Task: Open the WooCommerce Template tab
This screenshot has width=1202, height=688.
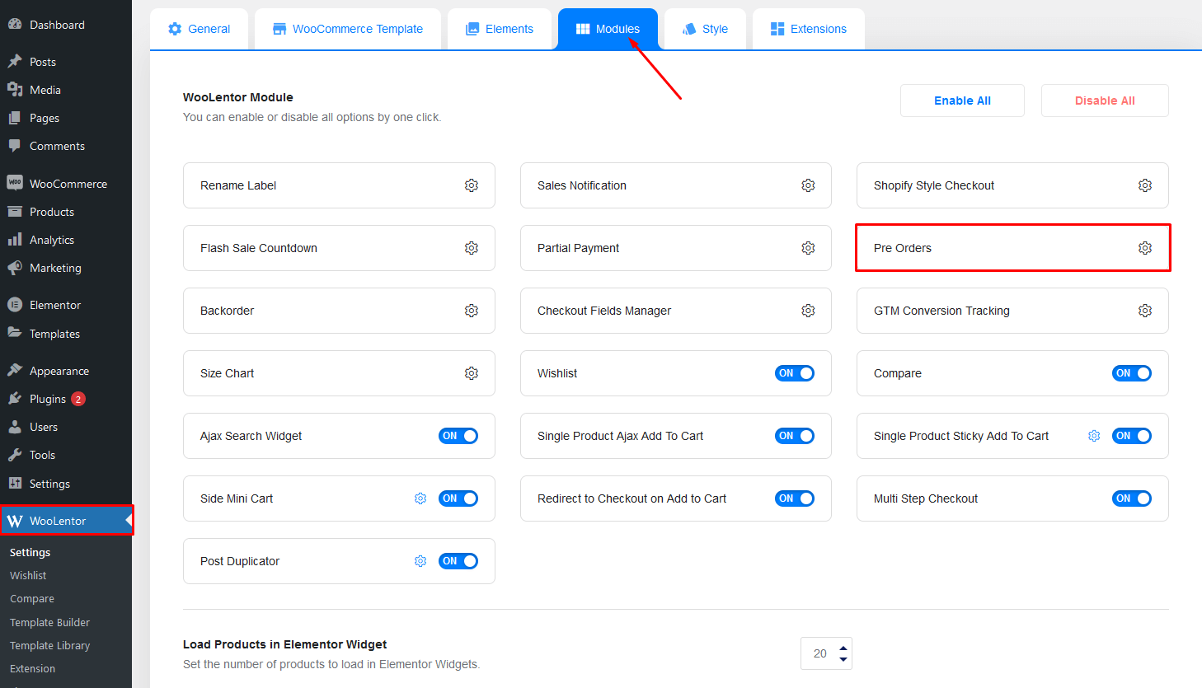Action: [348, 29]
